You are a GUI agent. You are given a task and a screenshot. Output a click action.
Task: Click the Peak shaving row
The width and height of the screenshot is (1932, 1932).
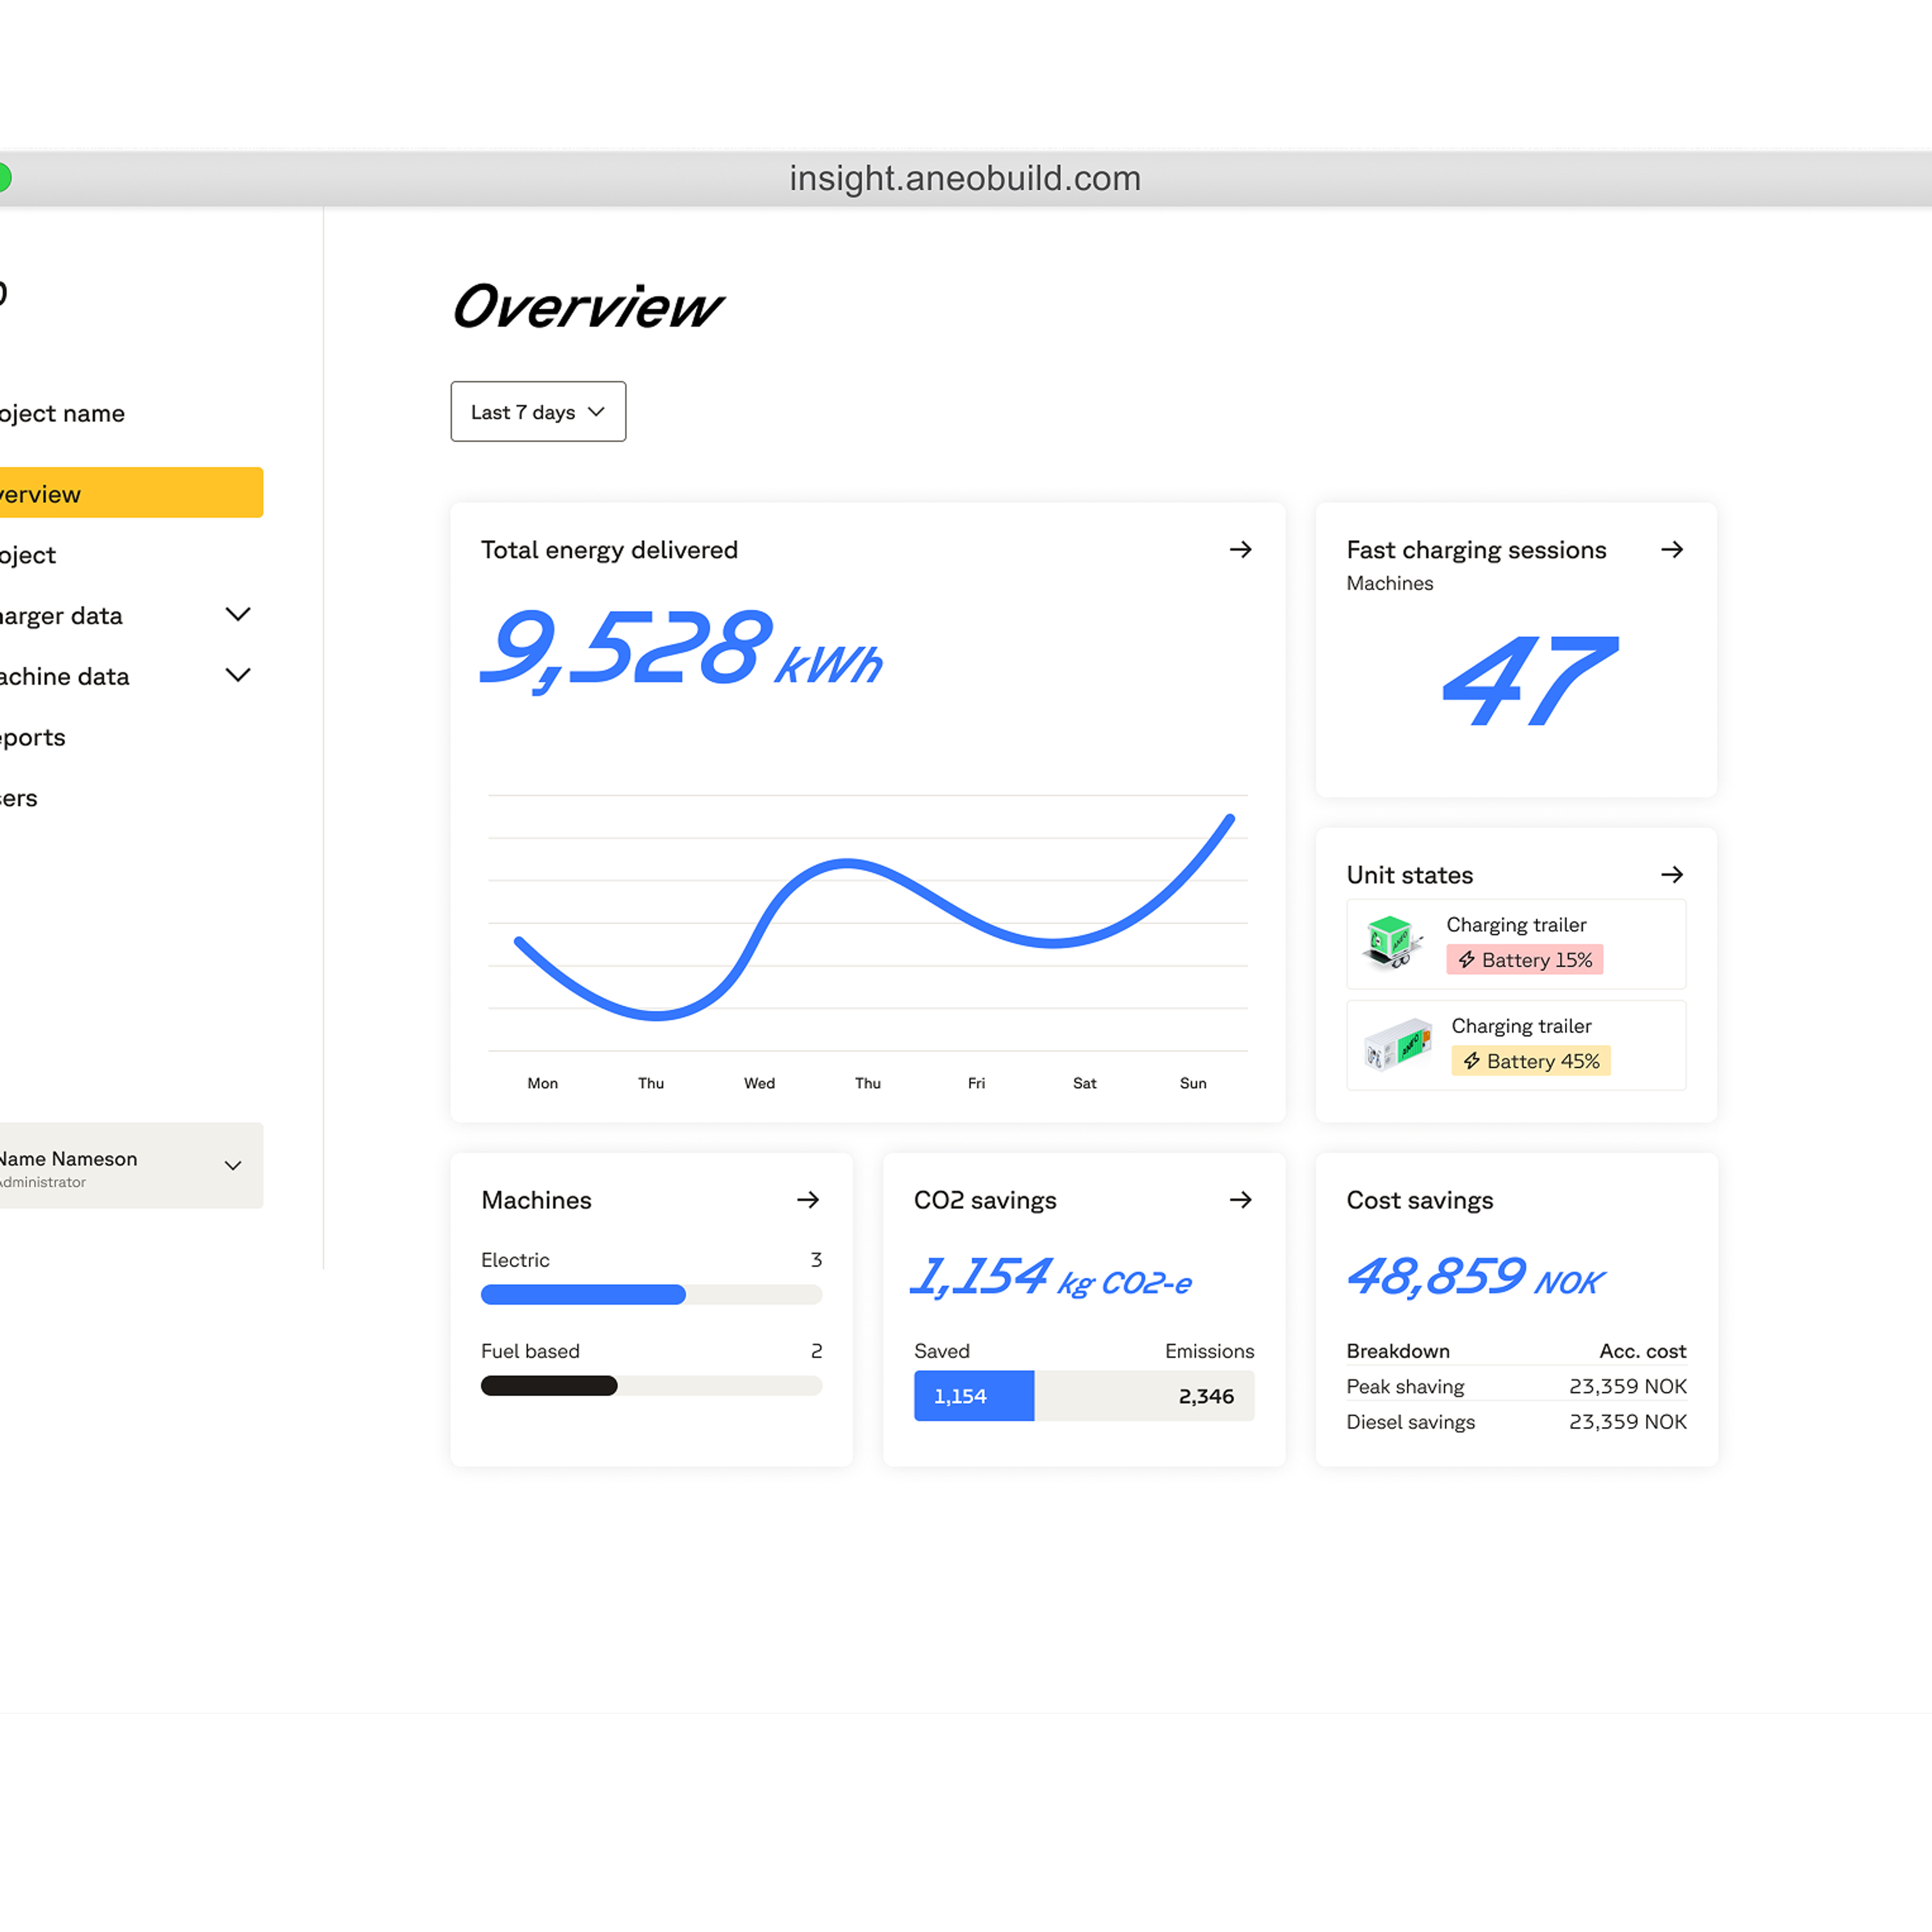click(1516, 1386)
